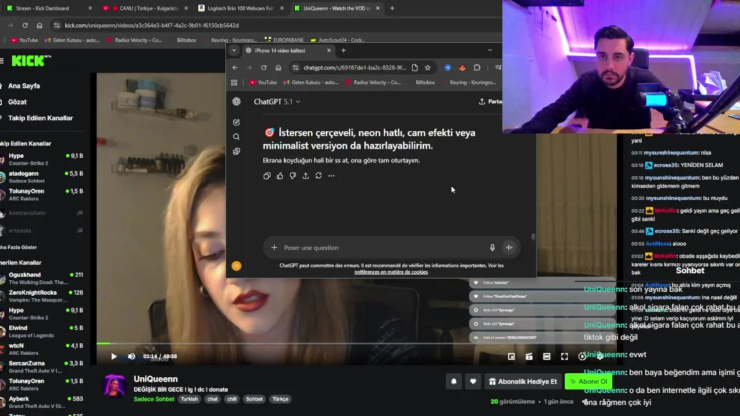Reload the Kick page
740x416 pixels.
tap(25, 25)
